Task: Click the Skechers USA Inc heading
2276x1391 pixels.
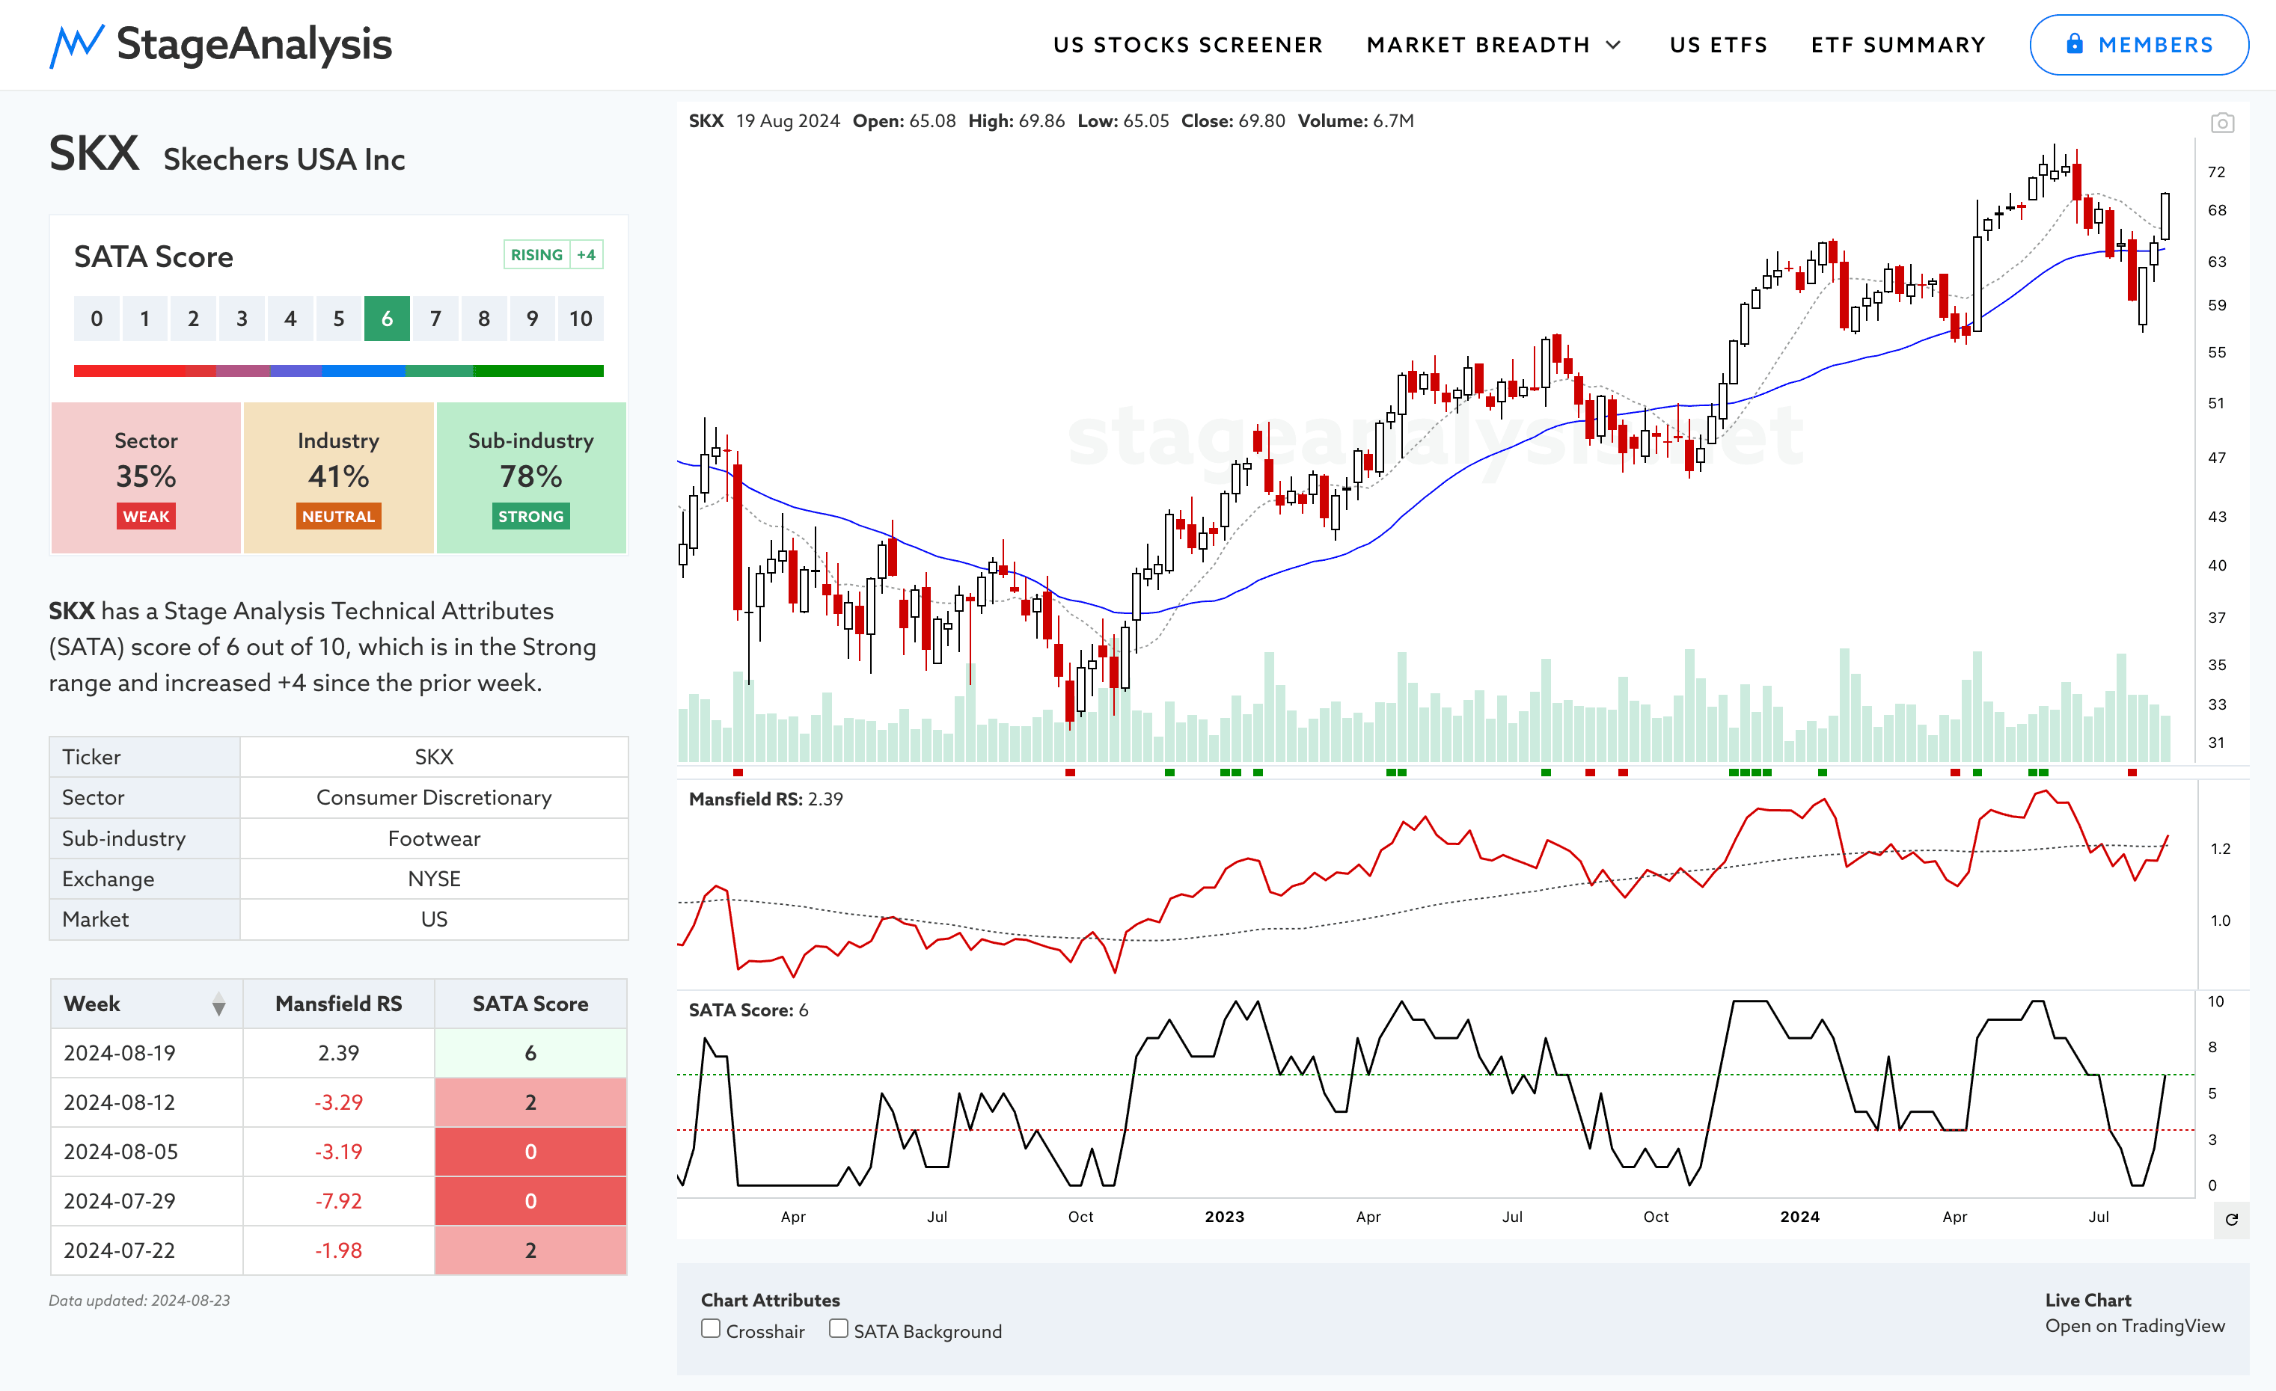Action: (284, 160)
